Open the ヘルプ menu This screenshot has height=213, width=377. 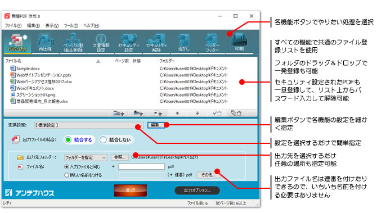91,25
